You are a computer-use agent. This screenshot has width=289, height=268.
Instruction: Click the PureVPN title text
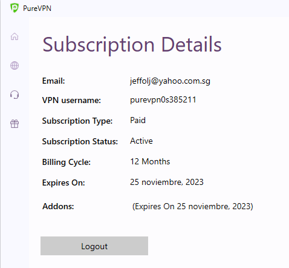pos(37,8)
